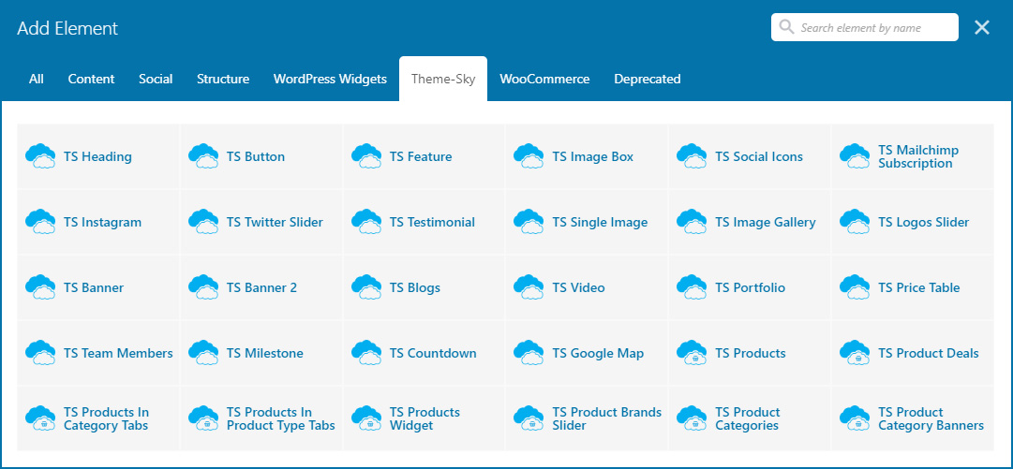Click the cloud icon next to TS Countdown

pos(366,353)
